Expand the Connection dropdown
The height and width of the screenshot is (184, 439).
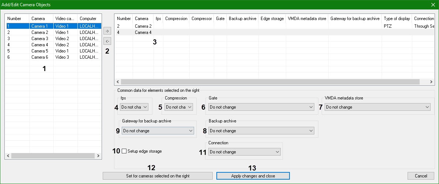tap(244, 152)
